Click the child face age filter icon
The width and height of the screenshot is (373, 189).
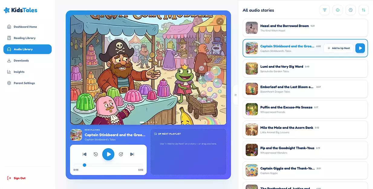click(338, 10)
